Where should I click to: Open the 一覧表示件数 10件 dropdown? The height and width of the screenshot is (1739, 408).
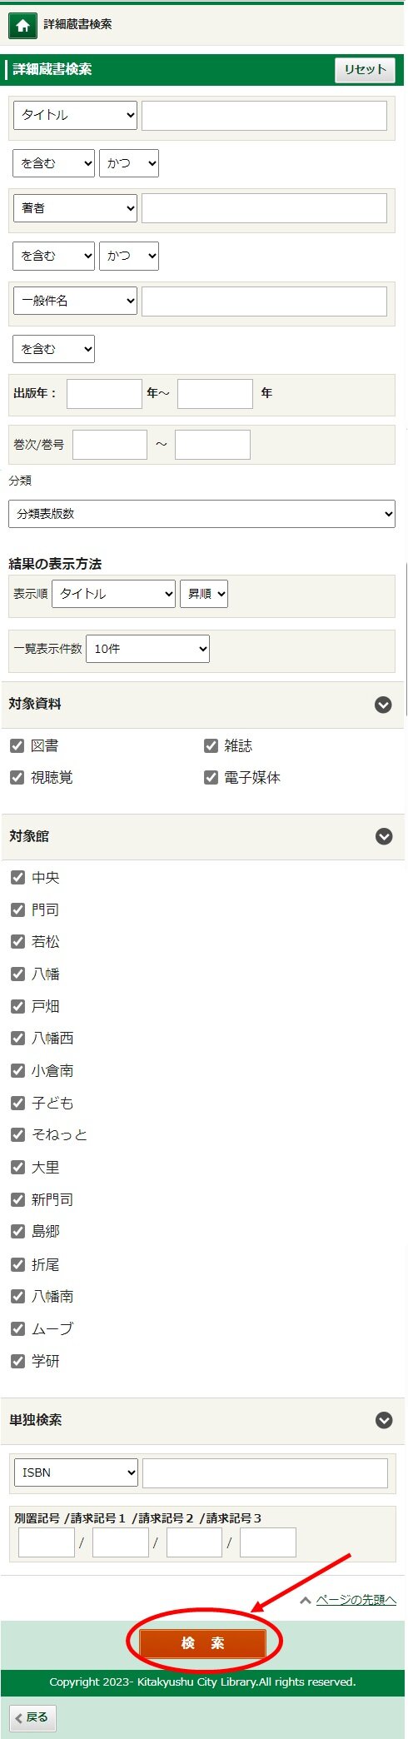pos(147,649)
